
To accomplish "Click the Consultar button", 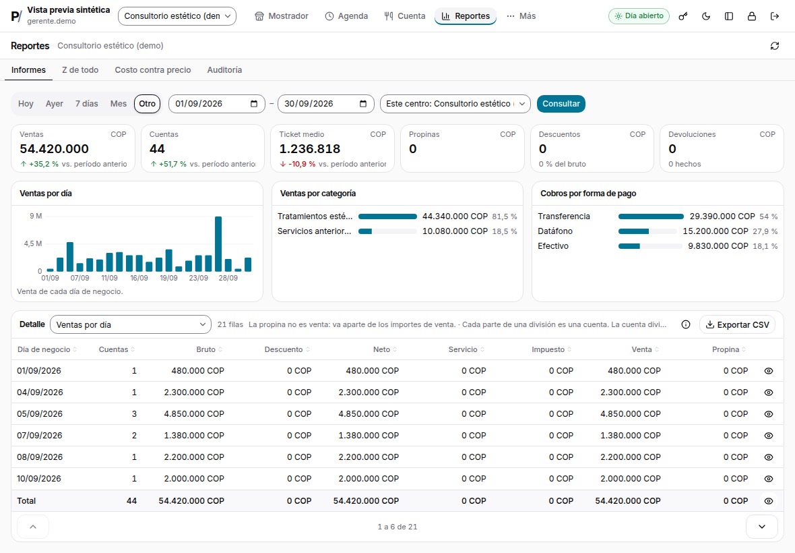I will (561, 103).
